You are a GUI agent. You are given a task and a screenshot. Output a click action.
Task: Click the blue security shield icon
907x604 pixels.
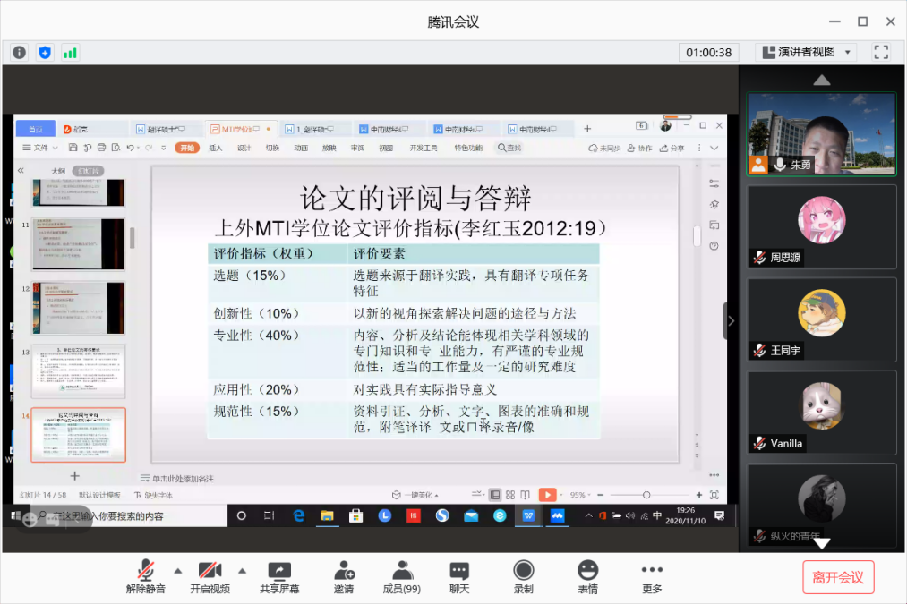(x=45, y=53)
